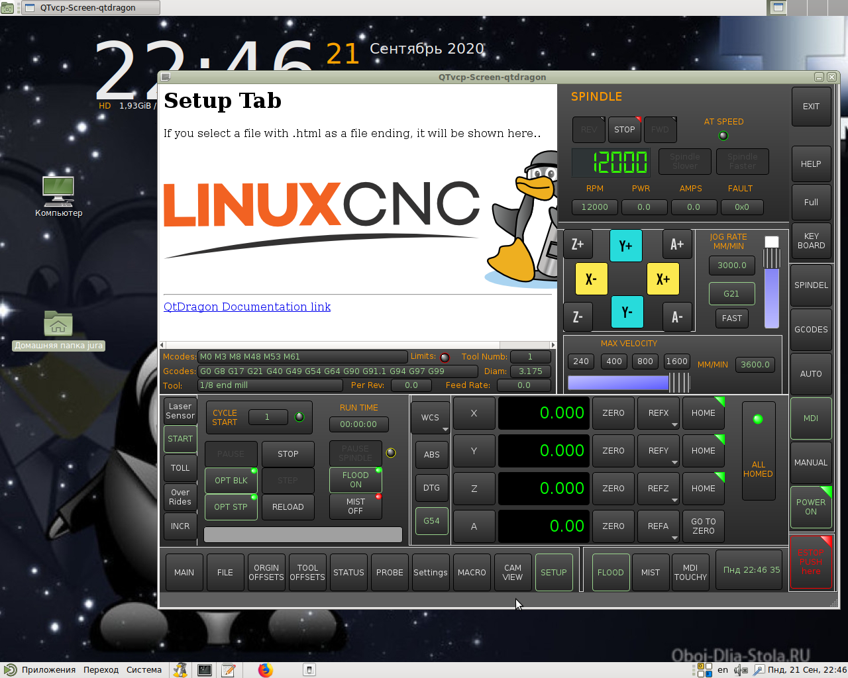Jog with the Y+ button
Viewport: 848px width, 678px height.
coord(626,246)
